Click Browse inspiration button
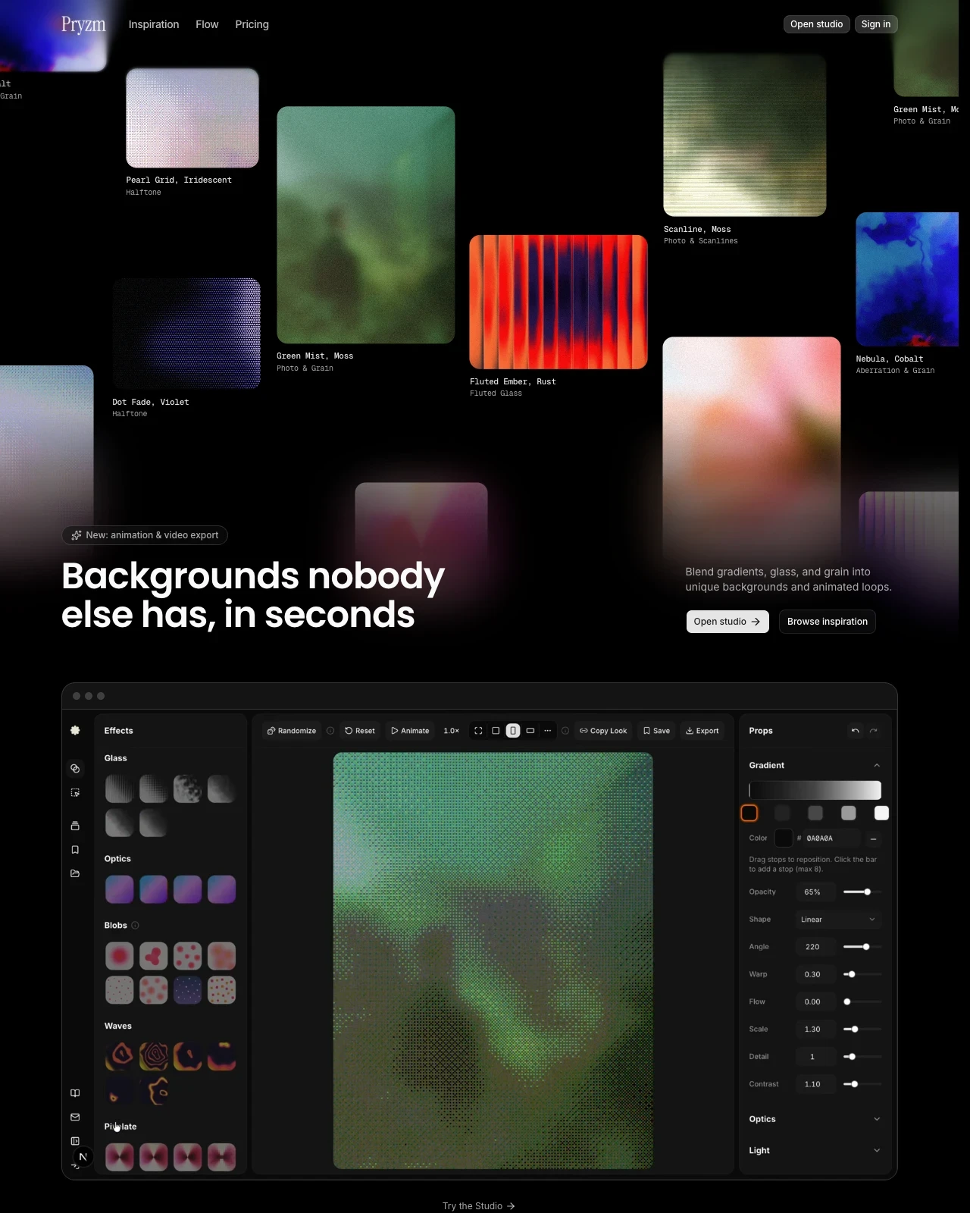Image resolution: width=970 pixels, height=1213 pixels. (x=828, y=622)
